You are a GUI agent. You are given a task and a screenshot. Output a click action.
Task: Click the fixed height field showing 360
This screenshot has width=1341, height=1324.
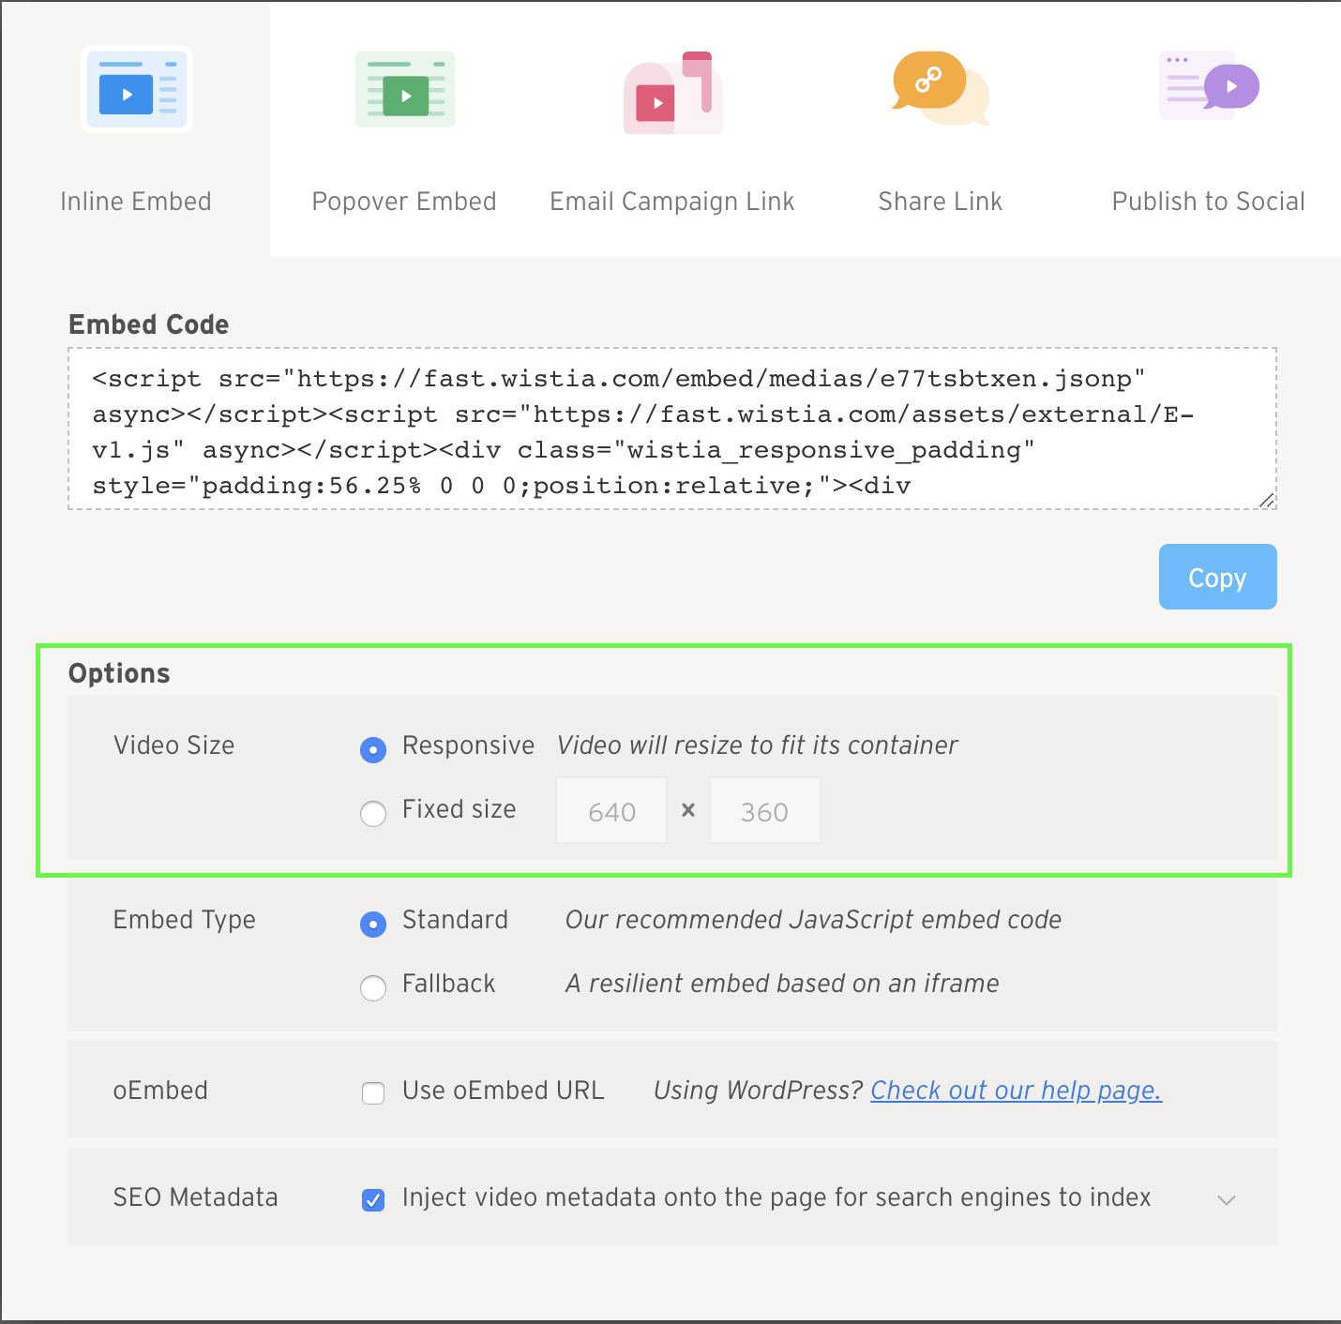(765, 810)
